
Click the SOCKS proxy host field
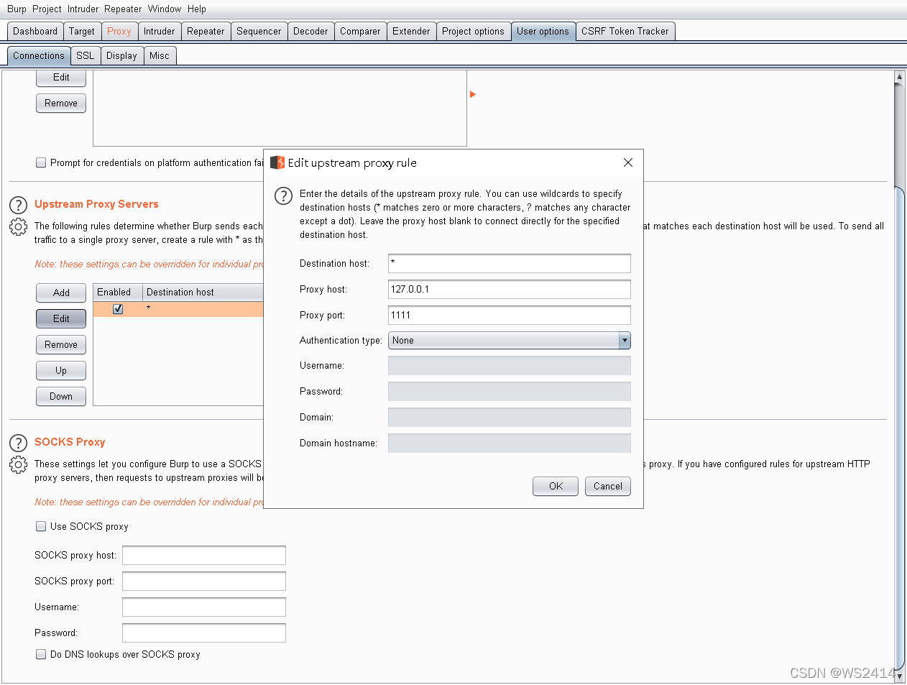pyautogui.click(x=204, y=555)
